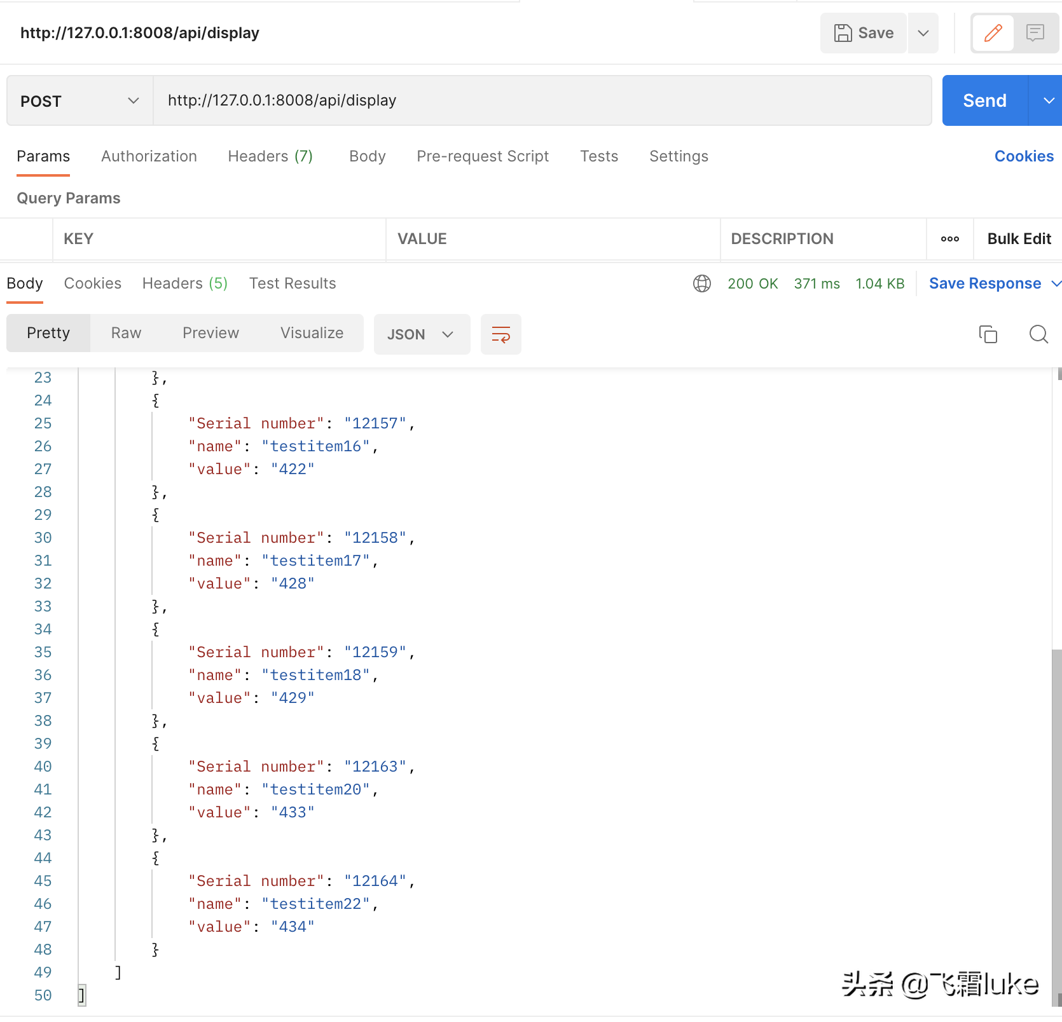This screenshot has height=1022, width=1062.
Task: Click the request URL input field
Action: [542, 100]
